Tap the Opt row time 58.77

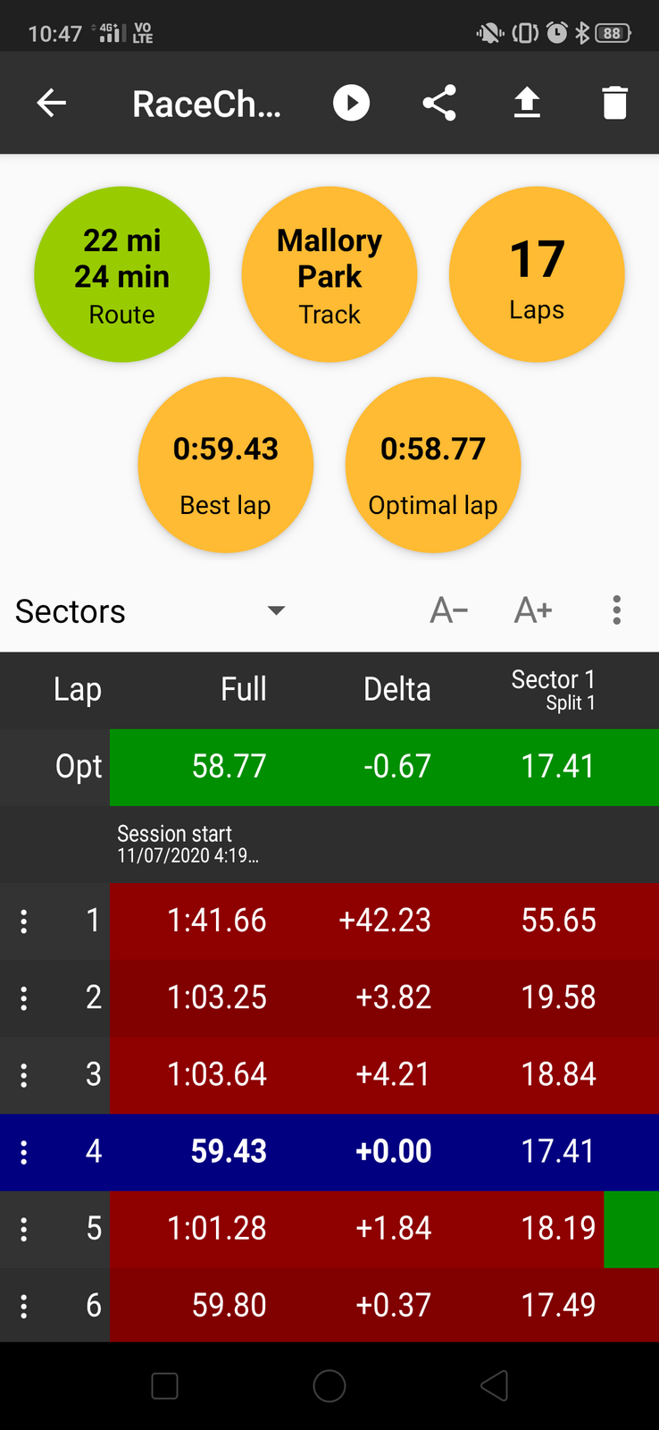click(229, 767)
